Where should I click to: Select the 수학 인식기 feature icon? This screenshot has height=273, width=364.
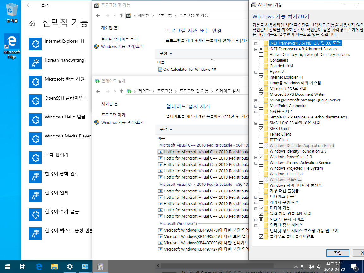35,158
